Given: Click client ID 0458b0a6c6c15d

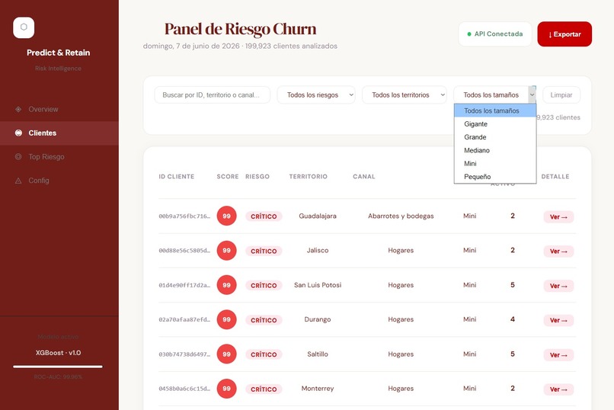Looking at the screenshot, I should [184, 389].
